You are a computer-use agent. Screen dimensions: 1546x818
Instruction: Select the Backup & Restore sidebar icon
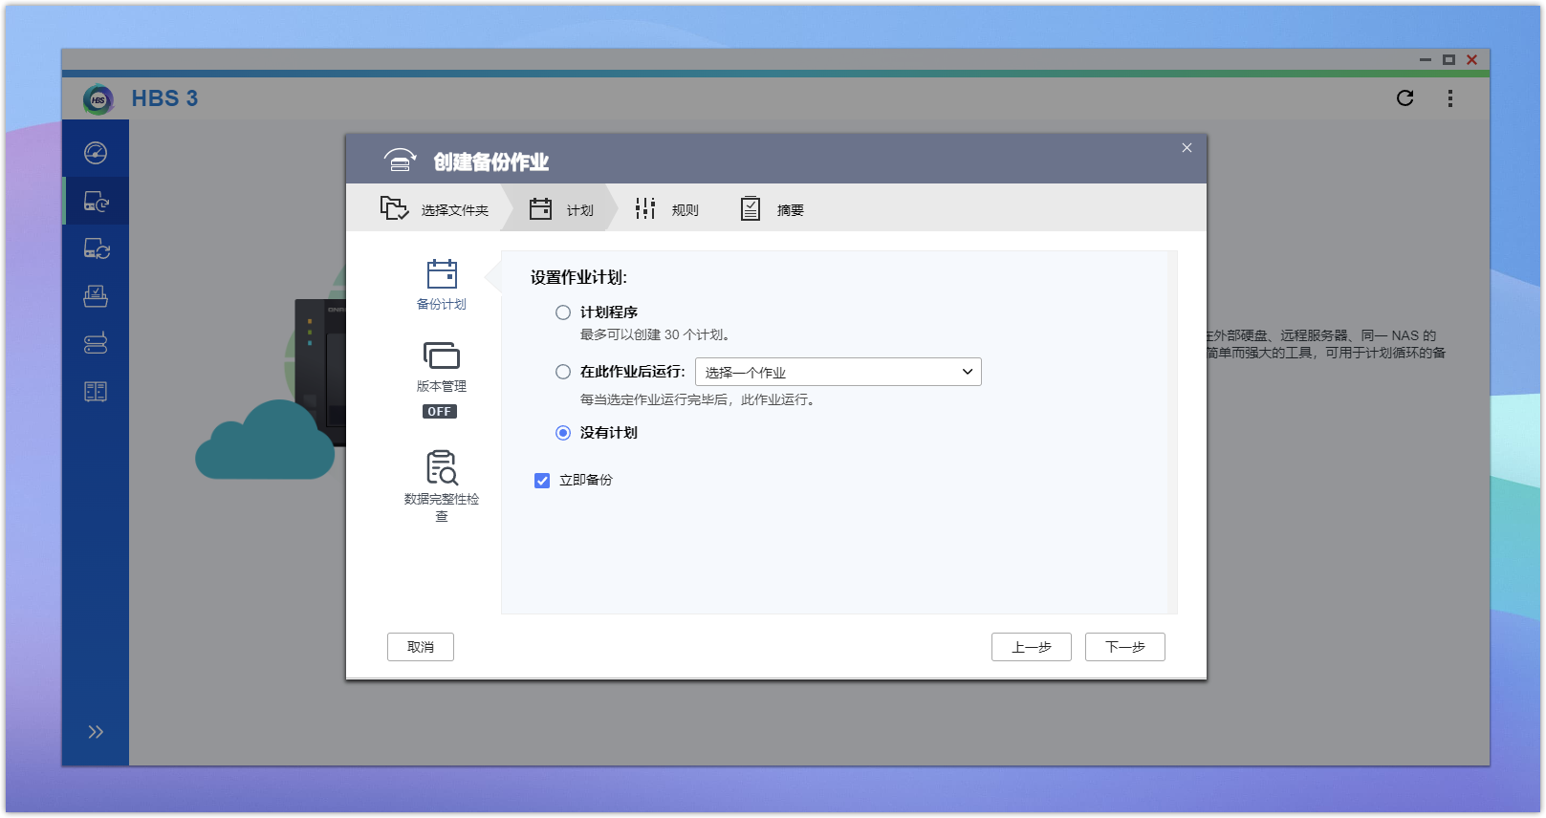point(96,202)
